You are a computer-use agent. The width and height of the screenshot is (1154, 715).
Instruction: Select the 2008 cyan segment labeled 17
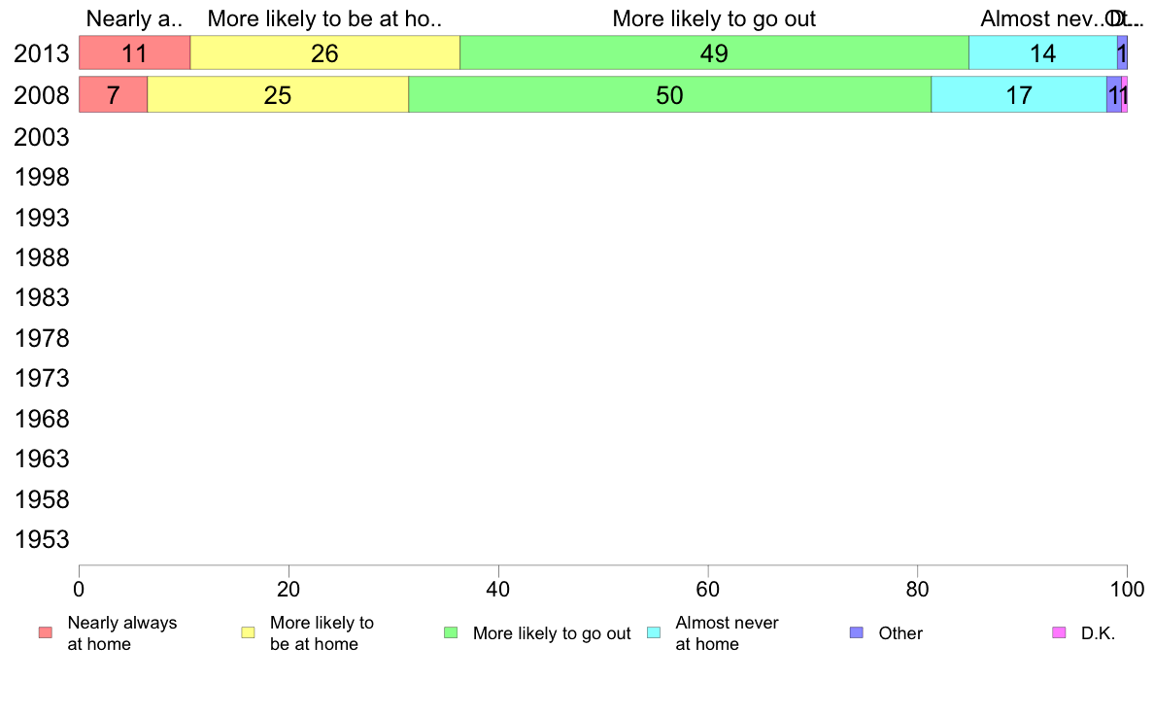click(1019, 95)
